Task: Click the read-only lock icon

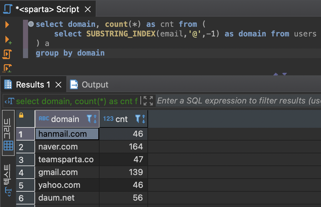Action: point(21,115)
